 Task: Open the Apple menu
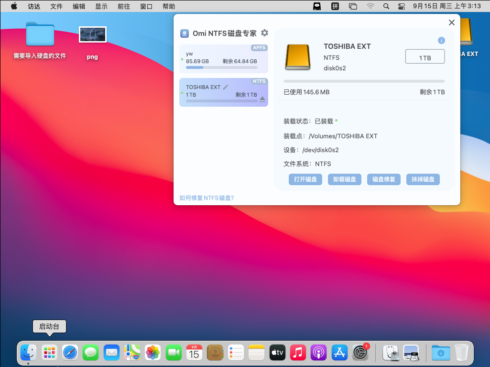[14, 6]
